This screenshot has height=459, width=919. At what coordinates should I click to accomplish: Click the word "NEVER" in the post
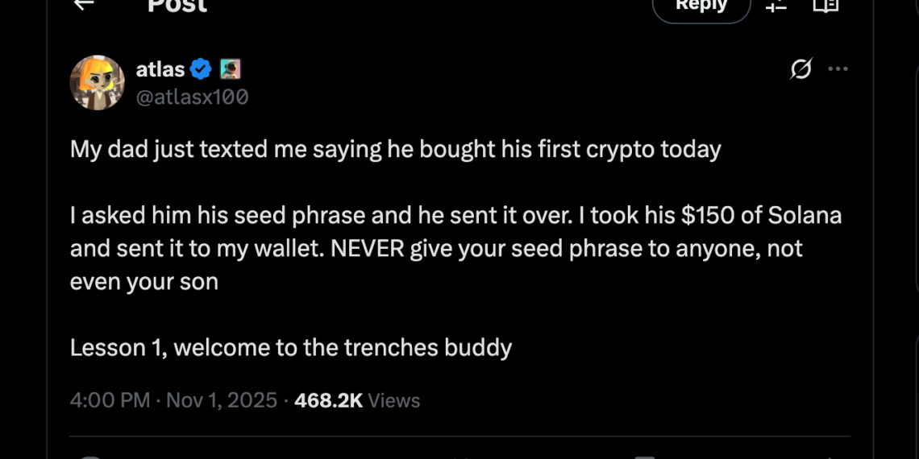click(367, 249)
